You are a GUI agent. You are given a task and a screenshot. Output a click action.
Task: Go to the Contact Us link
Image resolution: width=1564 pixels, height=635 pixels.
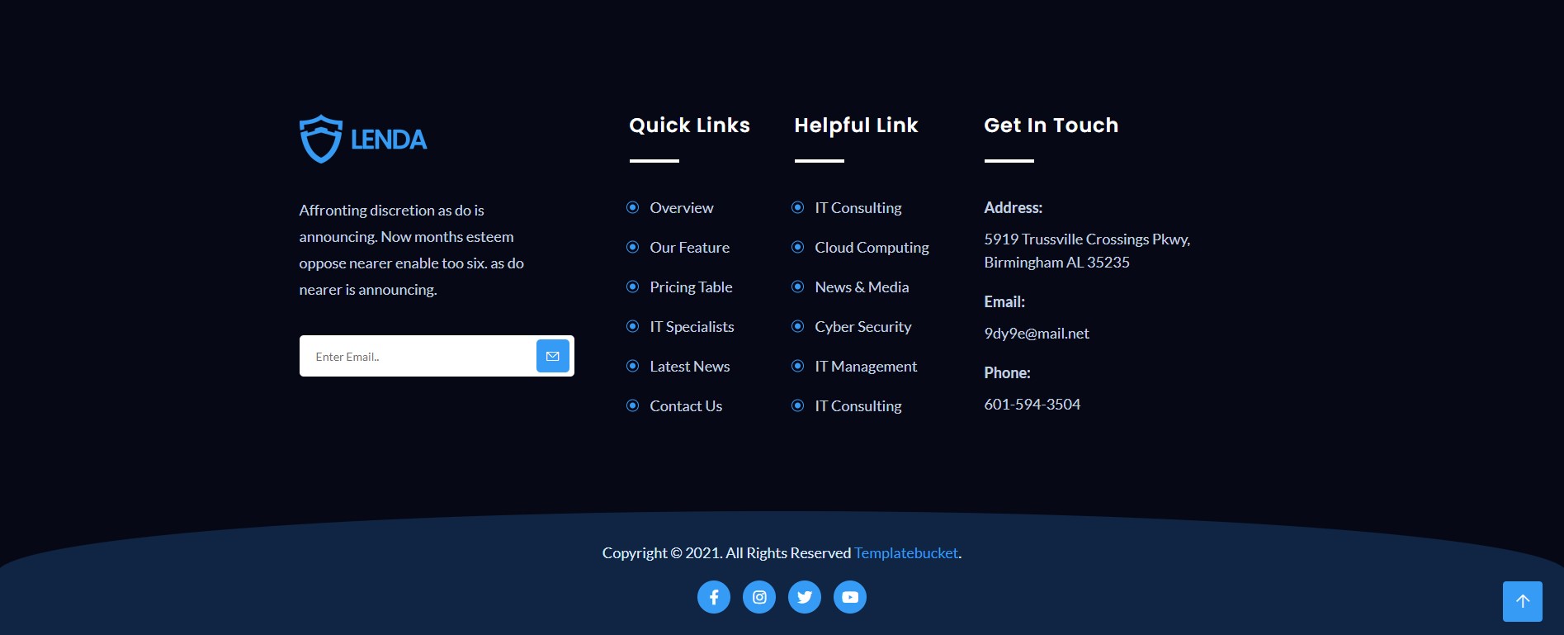pyautogui.click(x=686, y=406)
